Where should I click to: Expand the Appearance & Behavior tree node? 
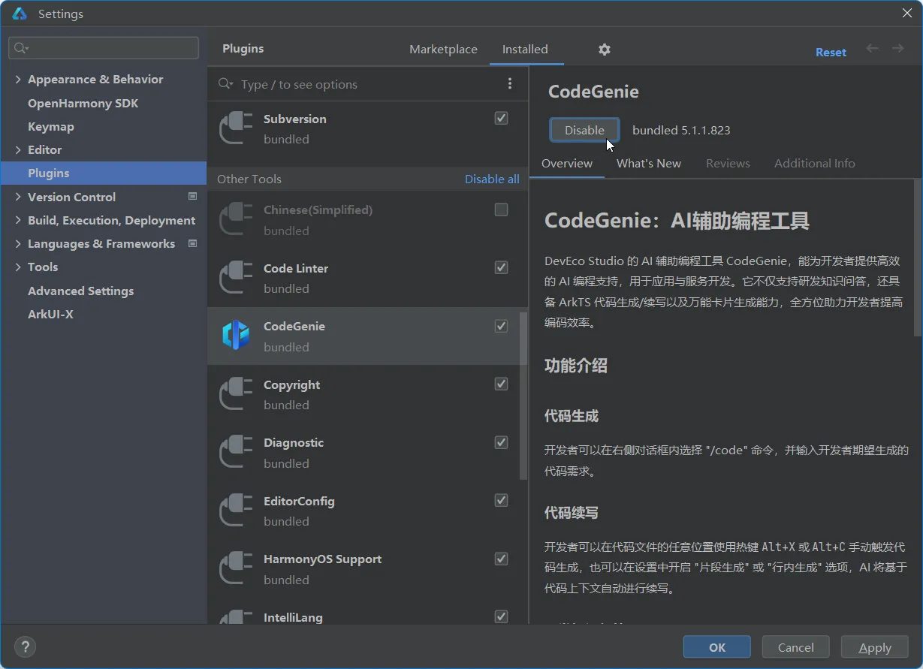[18, 80]
